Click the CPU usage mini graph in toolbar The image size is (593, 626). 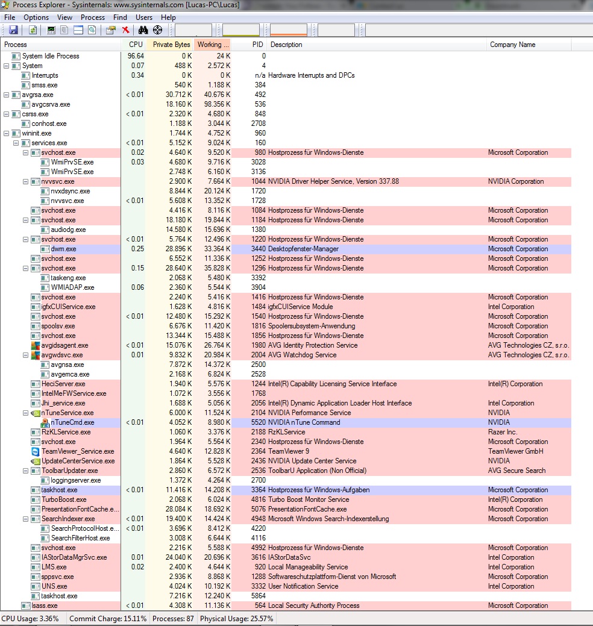pyautogui.click(x=193, y=30)
